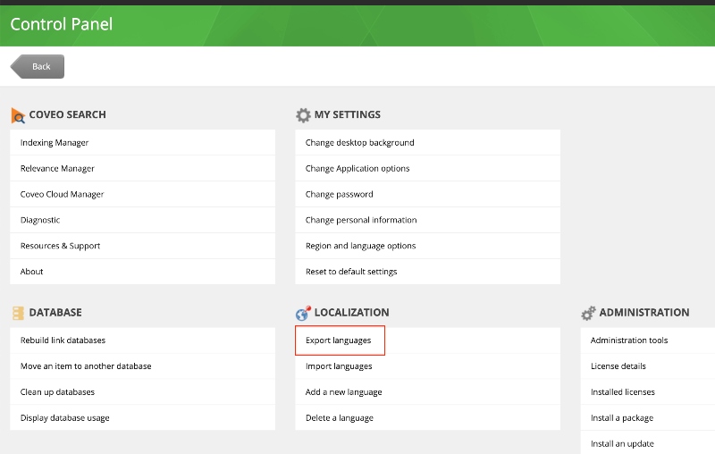Select Change Application options
The image size is (715, 454).
click(428, 169)
